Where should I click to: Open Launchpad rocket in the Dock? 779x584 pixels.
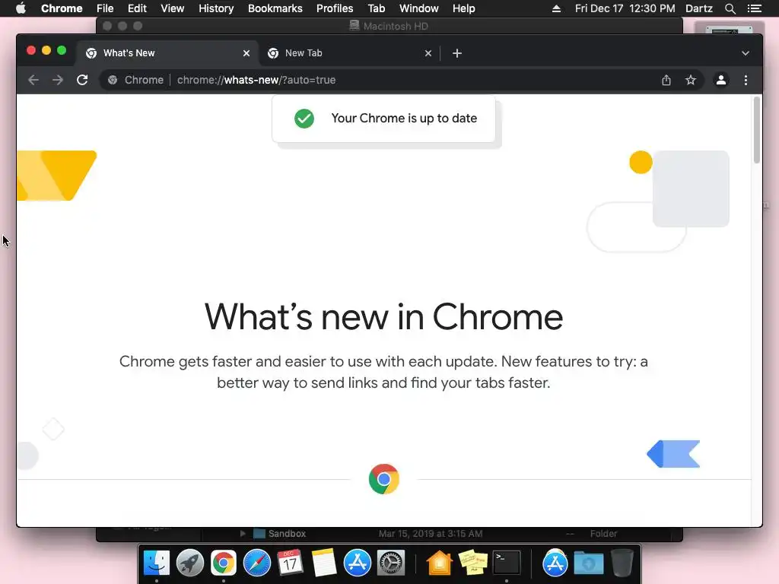tap(189, 563)
